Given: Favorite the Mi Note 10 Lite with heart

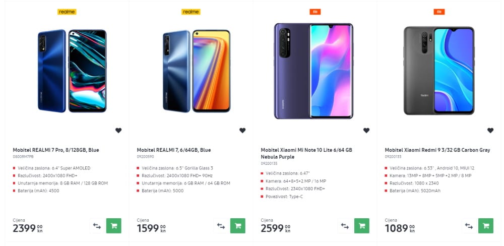Looking at the screenshot, I should [x=366, y=130].
